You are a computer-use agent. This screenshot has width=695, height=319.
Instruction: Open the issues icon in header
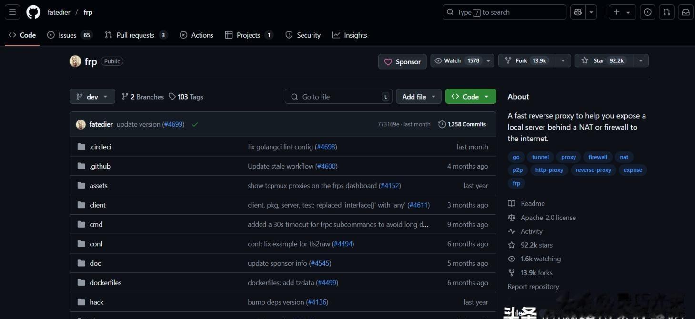[647, 12]
